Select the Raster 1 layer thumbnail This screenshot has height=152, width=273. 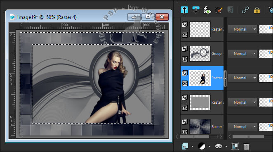coord(200,126)
